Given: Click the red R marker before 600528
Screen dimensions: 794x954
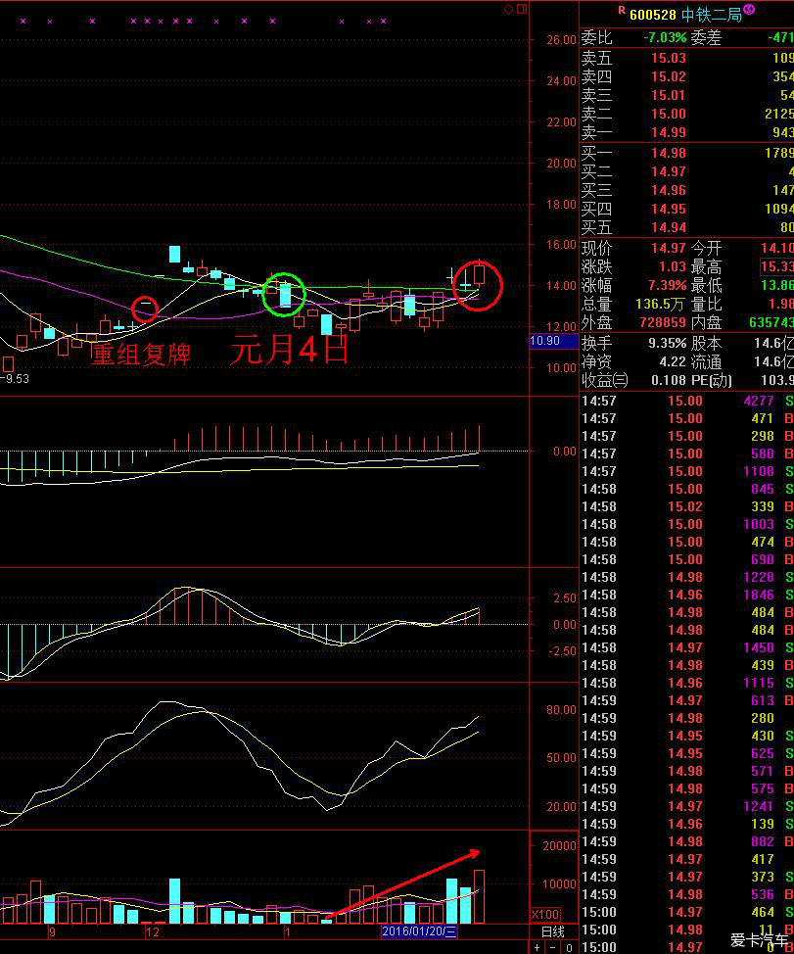Looking at the screenshot, I should [621, 10].
